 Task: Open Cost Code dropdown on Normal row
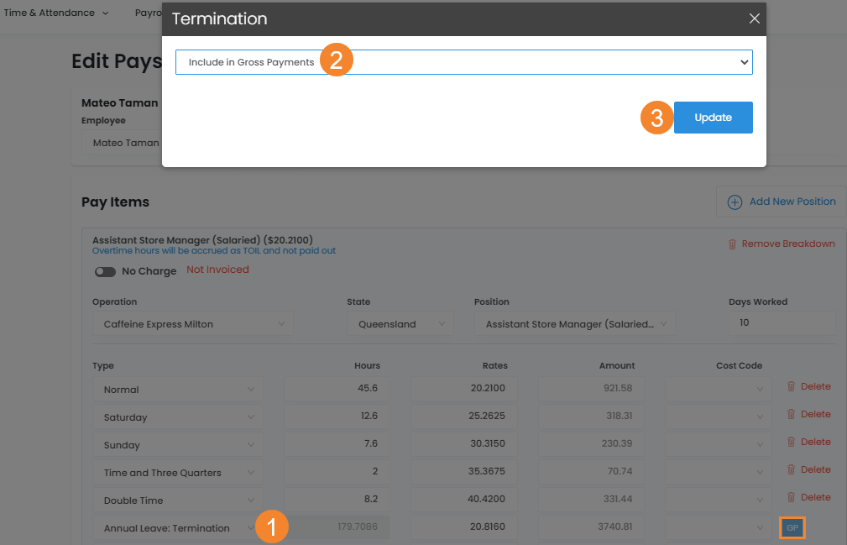coord(718,390)
